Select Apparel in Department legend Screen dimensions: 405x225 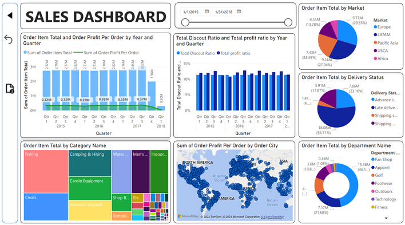(380, 168)
